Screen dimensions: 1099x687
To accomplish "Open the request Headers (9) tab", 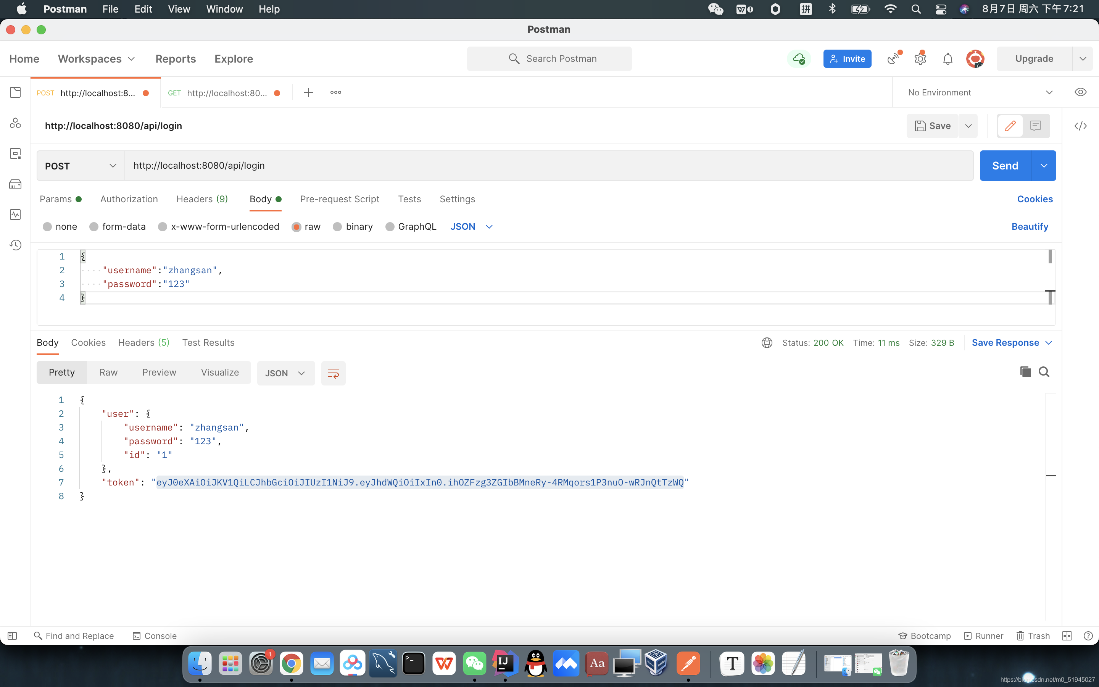I will (202, 199).
